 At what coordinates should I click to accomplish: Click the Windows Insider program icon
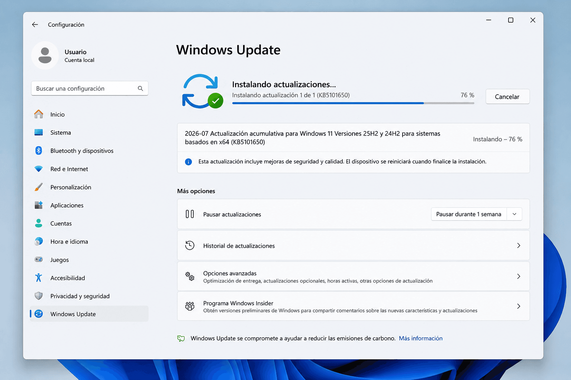click(x=190, y=306)
